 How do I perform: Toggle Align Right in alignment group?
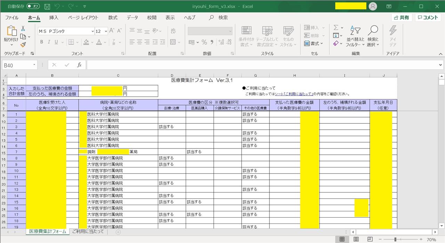pyautogui.click(x=147, y=42)
